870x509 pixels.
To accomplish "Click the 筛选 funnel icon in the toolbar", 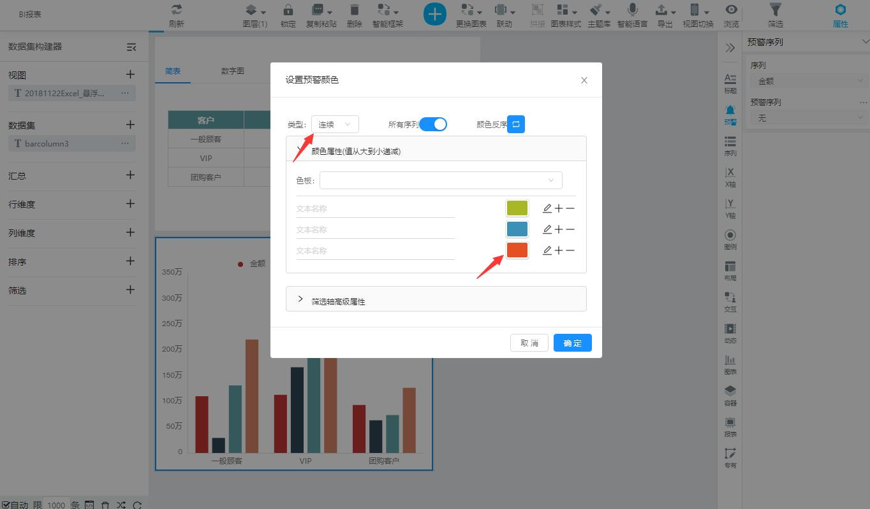I will [775, 10].
